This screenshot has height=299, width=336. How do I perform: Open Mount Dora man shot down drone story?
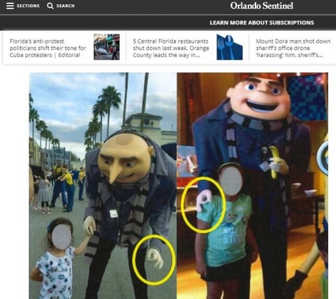point(293,48)
